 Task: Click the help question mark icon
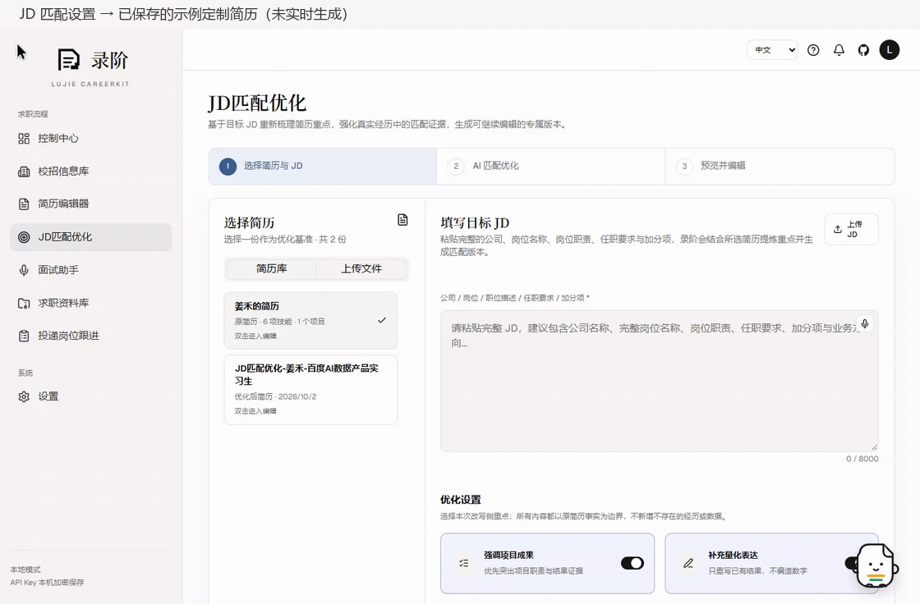pyautogui.click(x=813, y=50)
